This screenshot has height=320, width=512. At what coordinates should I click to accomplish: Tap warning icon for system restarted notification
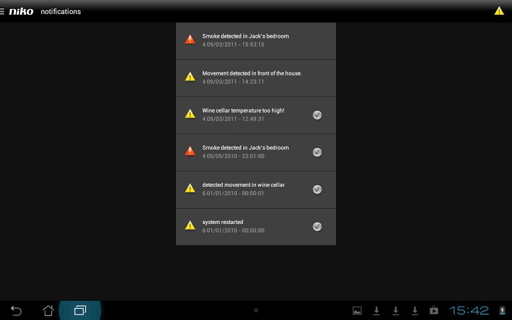pos(190,226)
